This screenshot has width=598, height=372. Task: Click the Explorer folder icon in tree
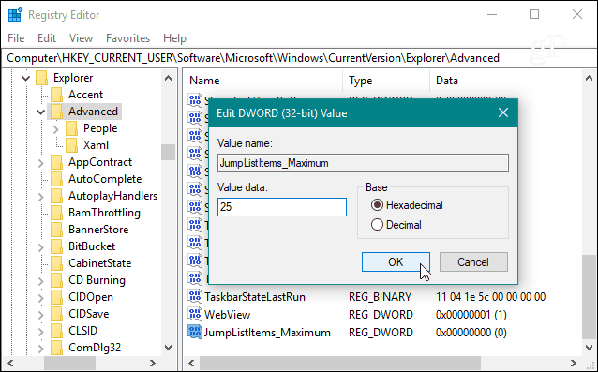click(41, 78)
